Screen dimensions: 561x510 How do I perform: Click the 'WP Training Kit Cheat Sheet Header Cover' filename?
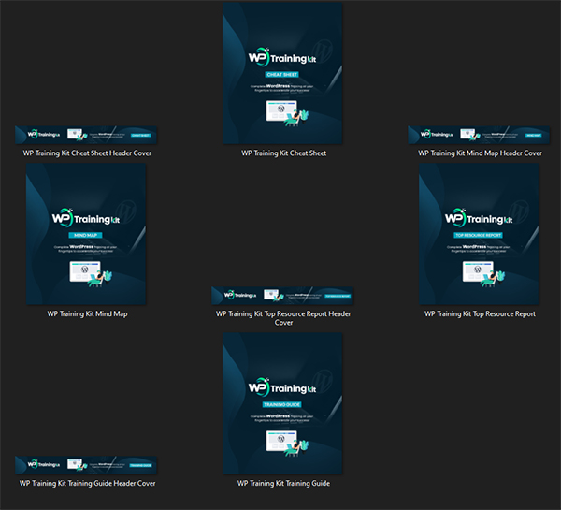pyautogui.click(x=87, y=153)
